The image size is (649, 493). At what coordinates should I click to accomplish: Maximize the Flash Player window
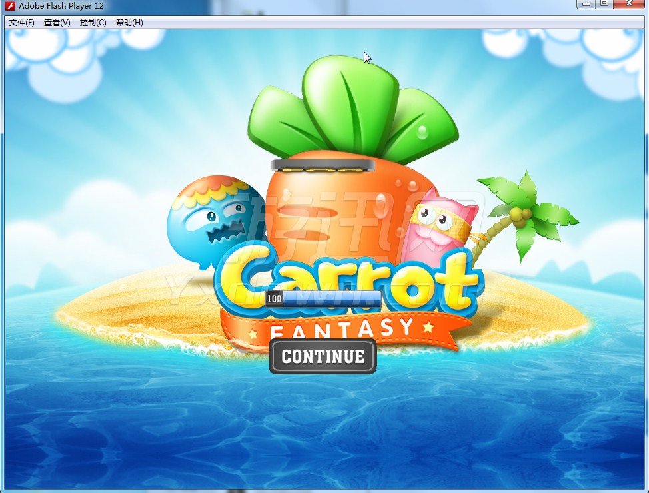point(604,5)
